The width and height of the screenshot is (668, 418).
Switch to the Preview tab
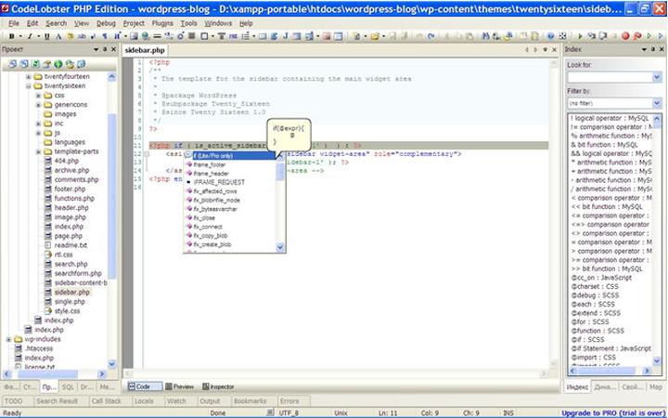coord(179,386)
